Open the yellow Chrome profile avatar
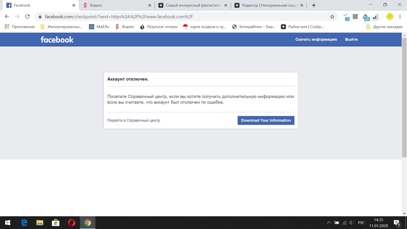 390,16
